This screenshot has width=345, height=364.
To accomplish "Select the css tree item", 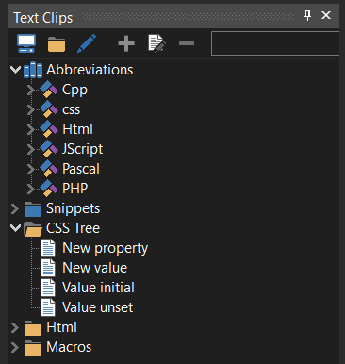I will 72,110.
